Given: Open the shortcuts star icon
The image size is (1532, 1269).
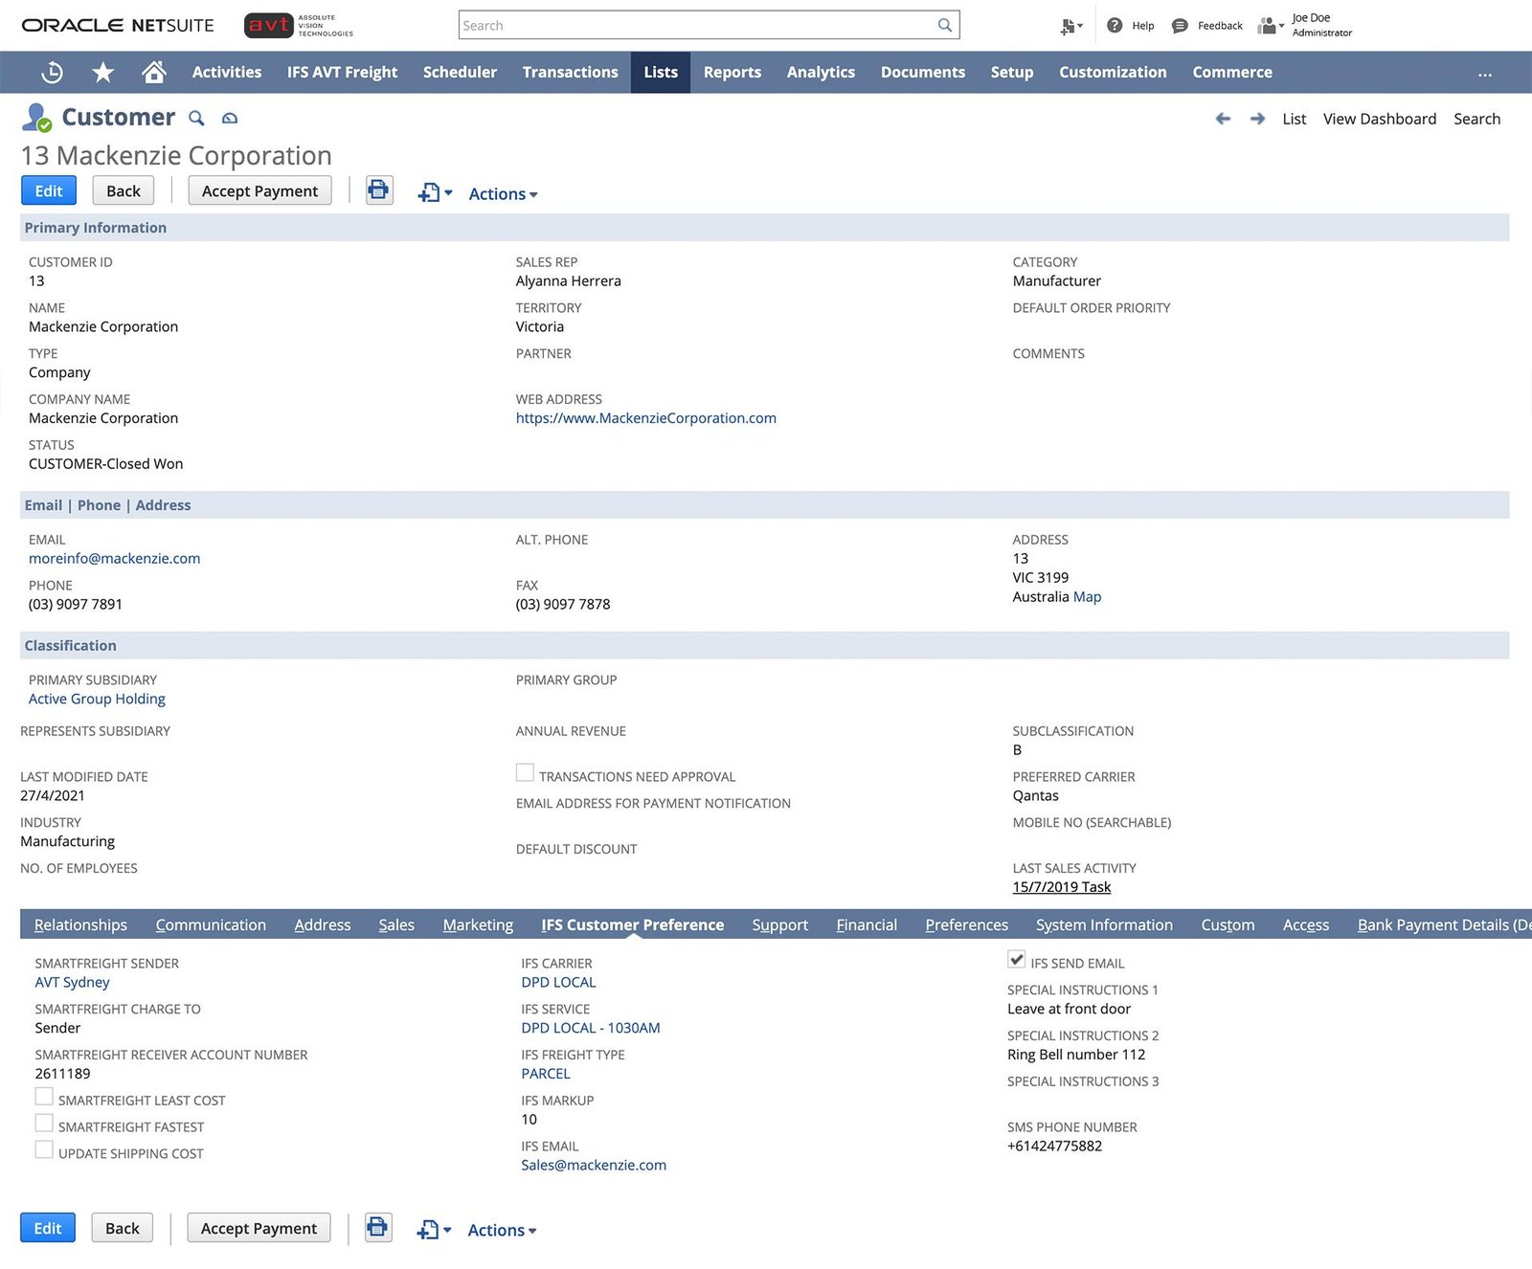Looking at the screenshot, I should coord(102,72).
